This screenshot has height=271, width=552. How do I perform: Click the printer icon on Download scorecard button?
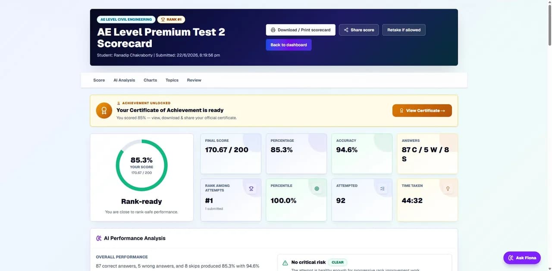click(x=273, y=30)
